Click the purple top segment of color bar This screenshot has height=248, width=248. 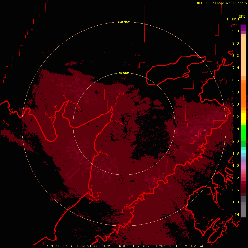coord(243,28)
